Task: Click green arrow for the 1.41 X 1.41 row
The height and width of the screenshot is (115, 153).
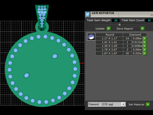Action: (145, 42)
